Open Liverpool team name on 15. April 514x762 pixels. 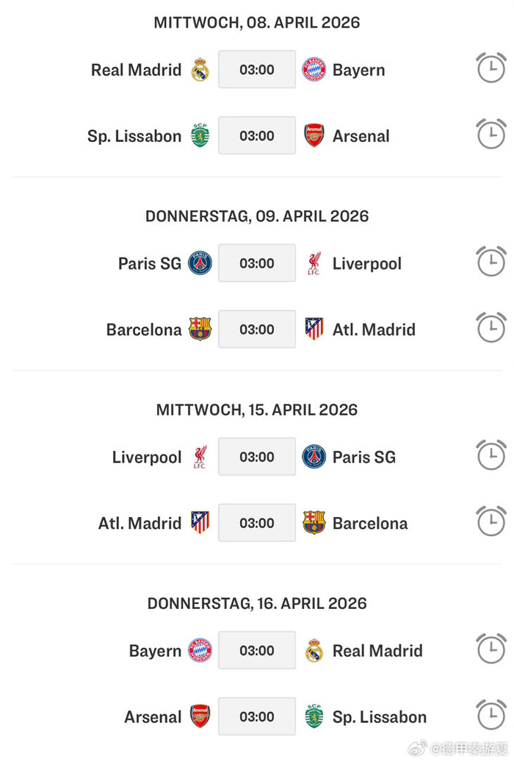click(147, 457)
